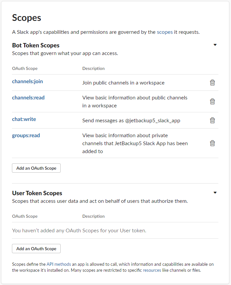Add an OAuth Scope under User Token Scopes
This screenshot has width=231, height=285.
[x=36, y=249]
